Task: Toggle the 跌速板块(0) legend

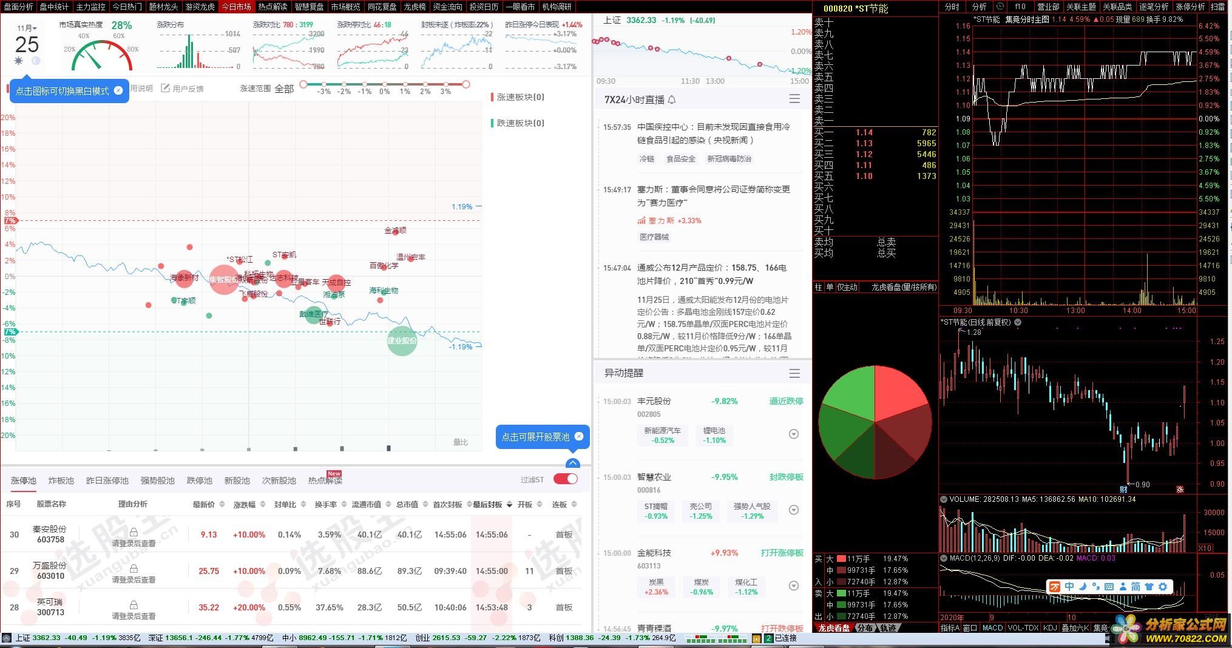Action: point(518,123)
